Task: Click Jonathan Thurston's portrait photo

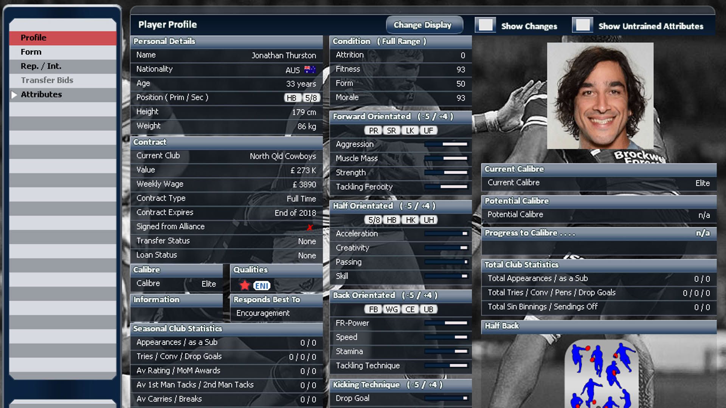Action: [x=600, y=96]
